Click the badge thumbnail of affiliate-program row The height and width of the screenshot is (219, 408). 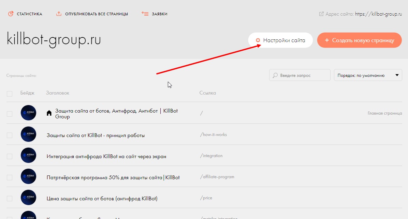pos(28,176)
